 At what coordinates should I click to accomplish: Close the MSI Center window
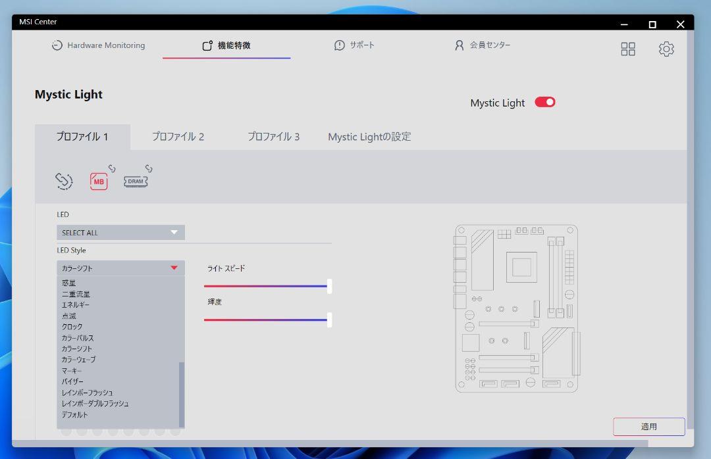coord(681,24)
